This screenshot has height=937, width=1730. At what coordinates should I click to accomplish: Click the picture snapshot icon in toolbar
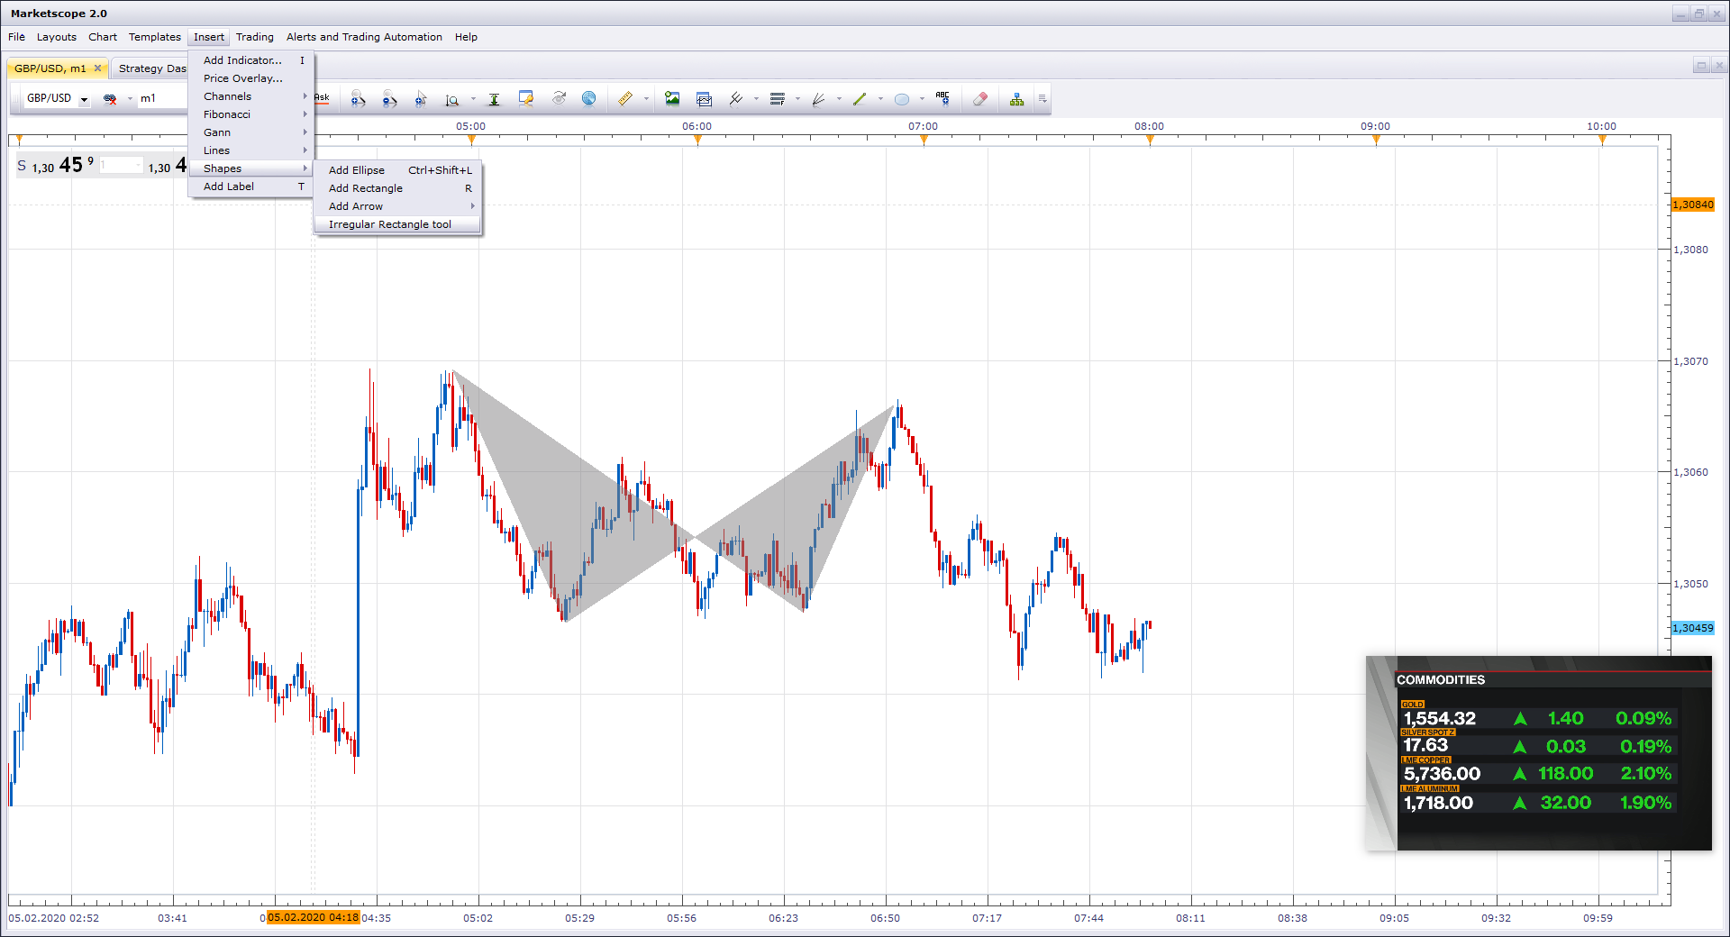tap(672, 98)
